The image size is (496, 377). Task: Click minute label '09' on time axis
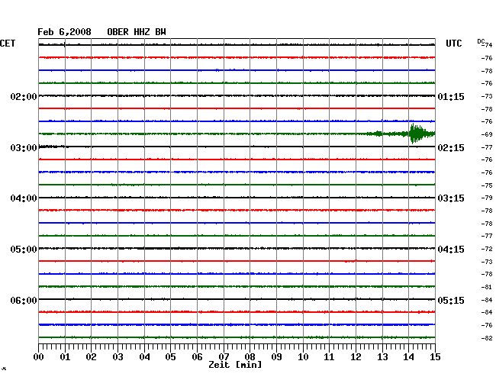[276, 357]
